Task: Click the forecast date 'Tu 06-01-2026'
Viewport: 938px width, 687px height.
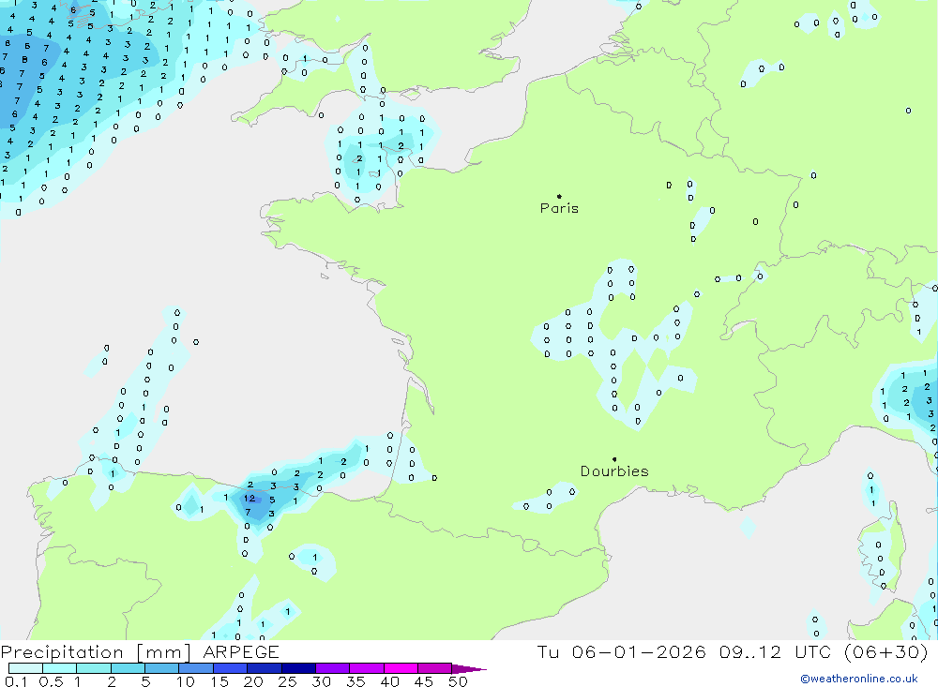Action: [x=621, y=651]
